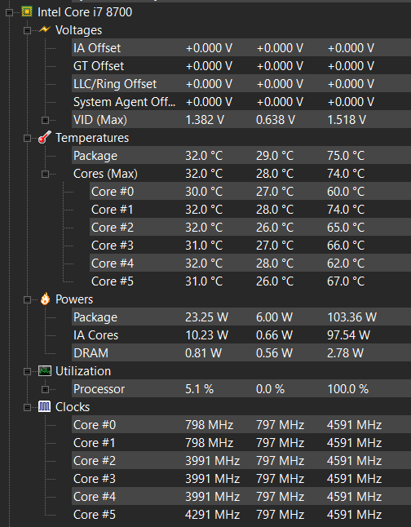Screen dimensions: 411x527
Task: Click the Voltages lightning bolt icon
Action: [x=44, y=29]
